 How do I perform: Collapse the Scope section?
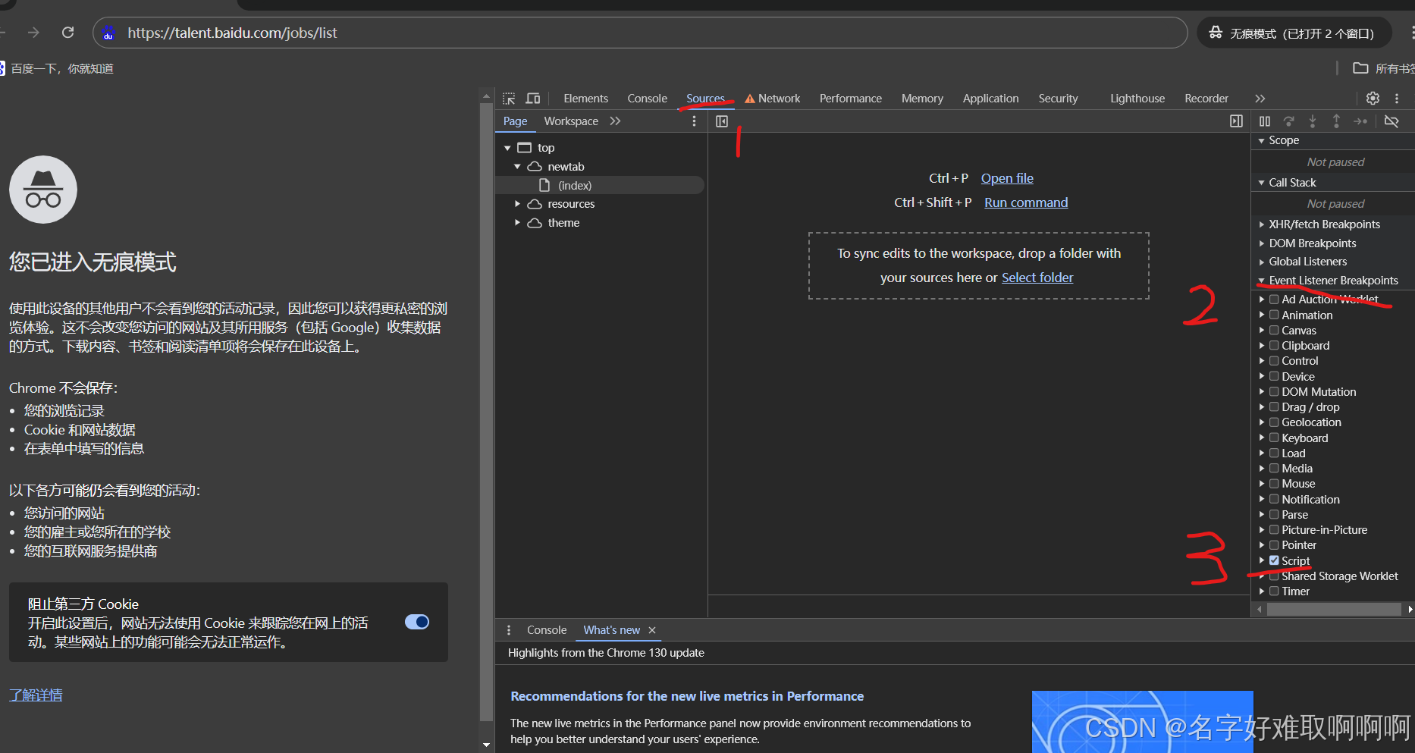1261,140
